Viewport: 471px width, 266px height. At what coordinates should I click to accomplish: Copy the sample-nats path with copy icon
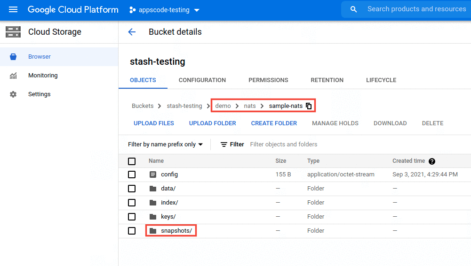(309, 106)
